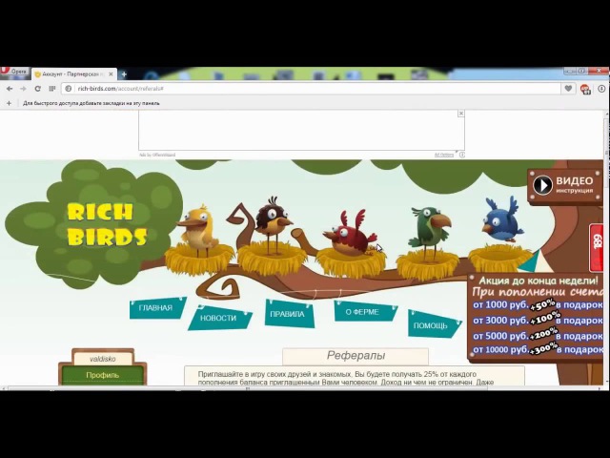Click the blue flying bird
The width and height of the screenshot is (610, 458).
[501, 220]
